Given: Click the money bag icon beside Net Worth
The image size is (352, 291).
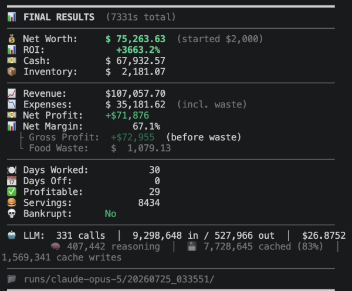Looking at the screenshot, I should [12, 39].
